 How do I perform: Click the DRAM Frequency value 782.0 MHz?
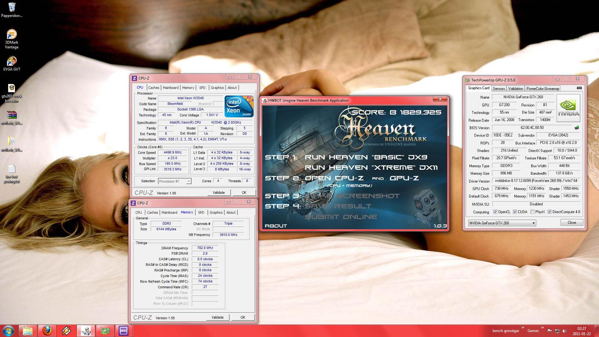[x=205, y=248]
